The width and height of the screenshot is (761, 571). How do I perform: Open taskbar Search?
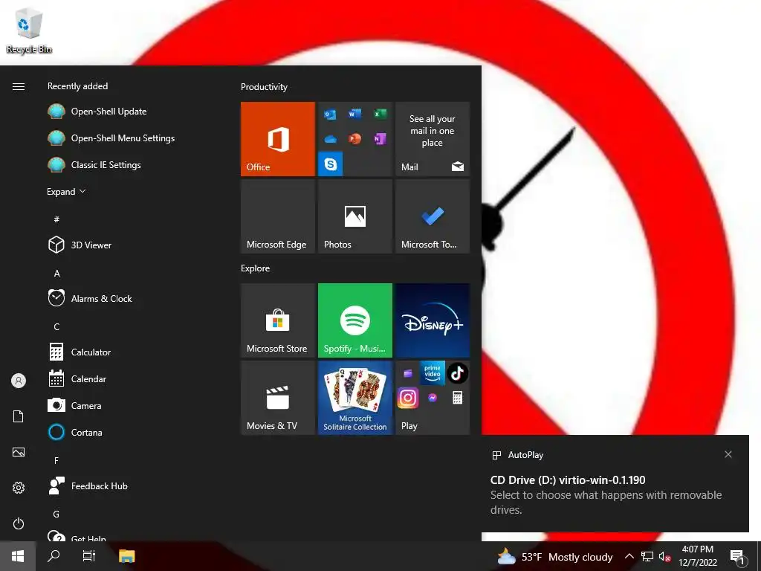coord(54,556)
